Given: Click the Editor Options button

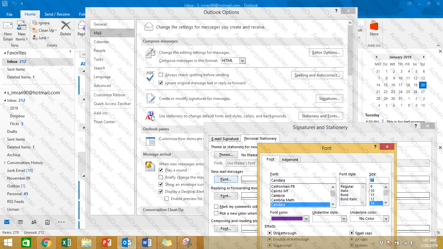Looking at the screenshot, I should (x=326, y=53).
